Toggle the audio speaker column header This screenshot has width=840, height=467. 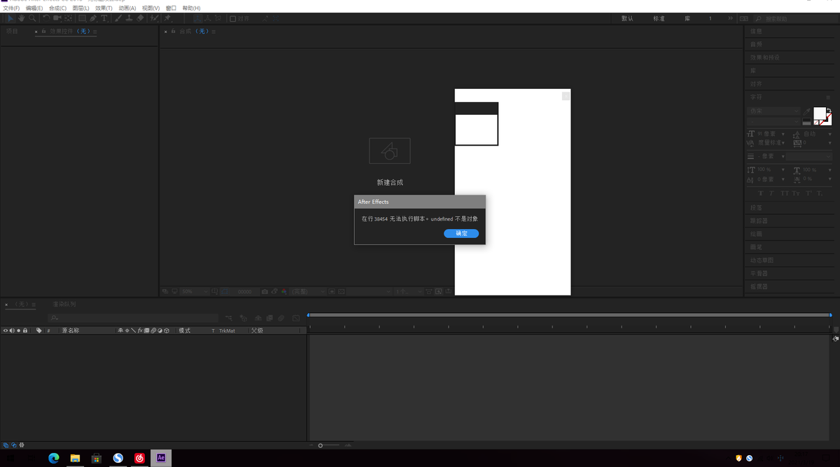(12, 330)
